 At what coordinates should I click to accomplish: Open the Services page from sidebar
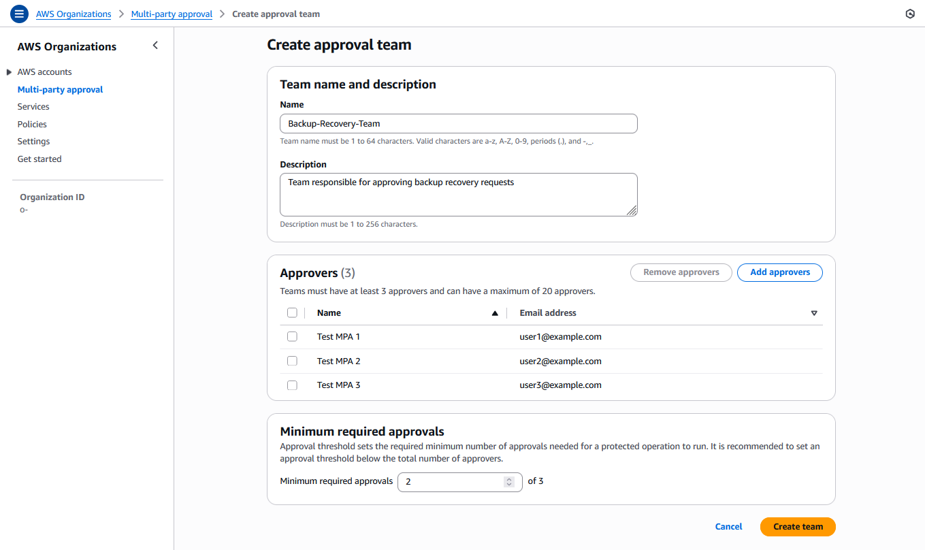point(33,106)
